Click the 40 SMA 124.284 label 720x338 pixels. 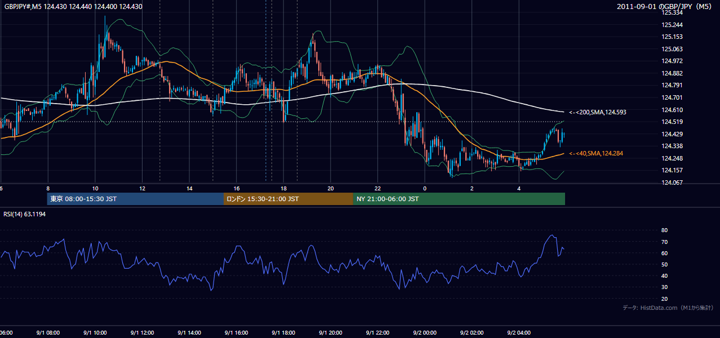(596, 153)
